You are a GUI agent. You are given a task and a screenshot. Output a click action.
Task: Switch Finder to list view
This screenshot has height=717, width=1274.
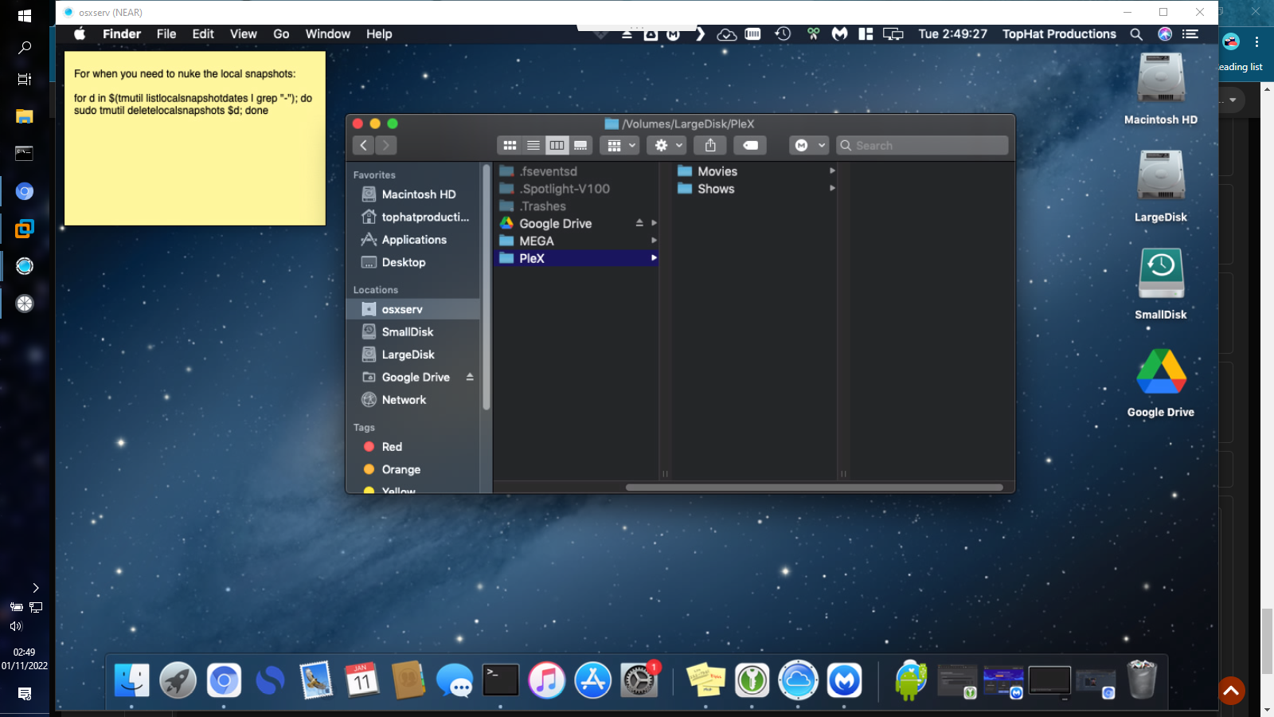[x=533, y=145]
